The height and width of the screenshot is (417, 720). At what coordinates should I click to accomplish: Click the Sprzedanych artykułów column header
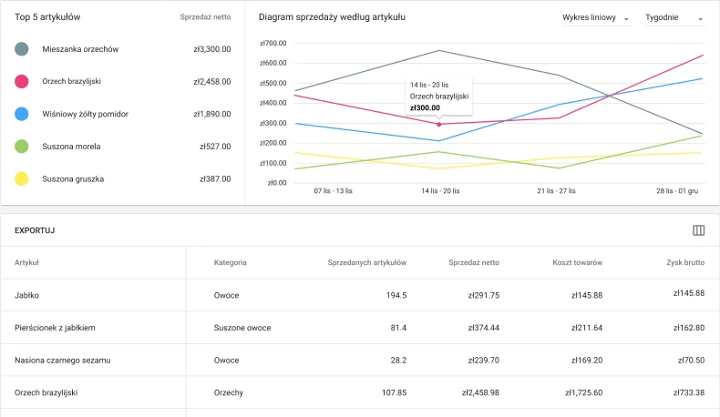[366, 262]
